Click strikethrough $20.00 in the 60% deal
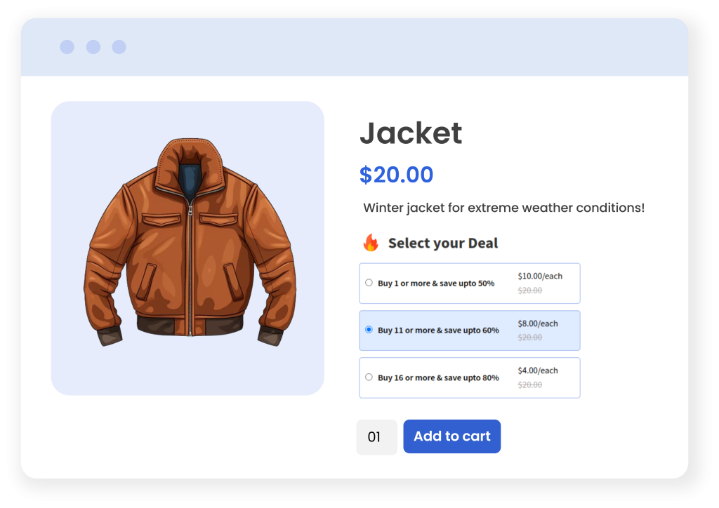719x508 pixels. [x=529, y=337]
